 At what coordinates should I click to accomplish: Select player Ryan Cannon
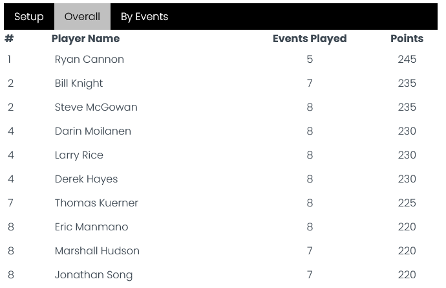(89, 60)
